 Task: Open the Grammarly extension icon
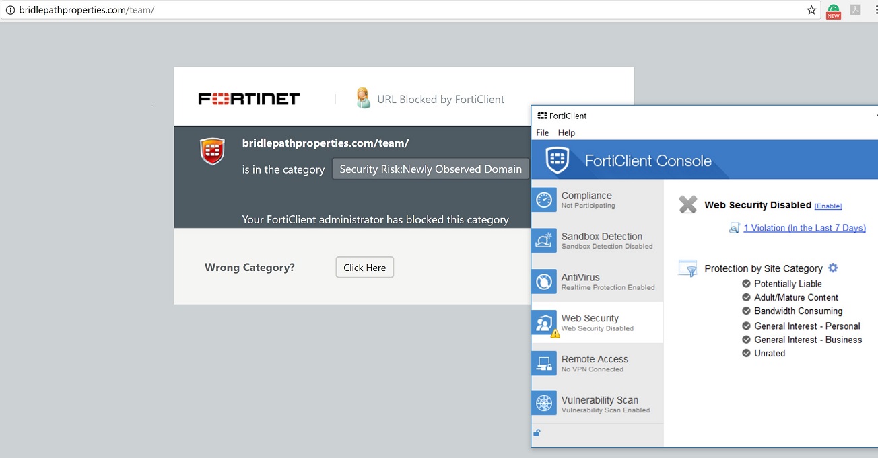[x=834, y=11]
